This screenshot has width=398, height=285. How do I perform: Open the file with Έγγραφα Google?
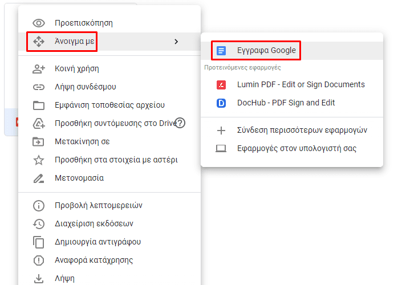point(292,51)
